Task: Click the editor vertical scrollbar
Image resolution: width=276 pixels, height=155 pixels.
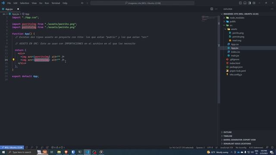Action: pyautogui.click(x=219, y=60)
